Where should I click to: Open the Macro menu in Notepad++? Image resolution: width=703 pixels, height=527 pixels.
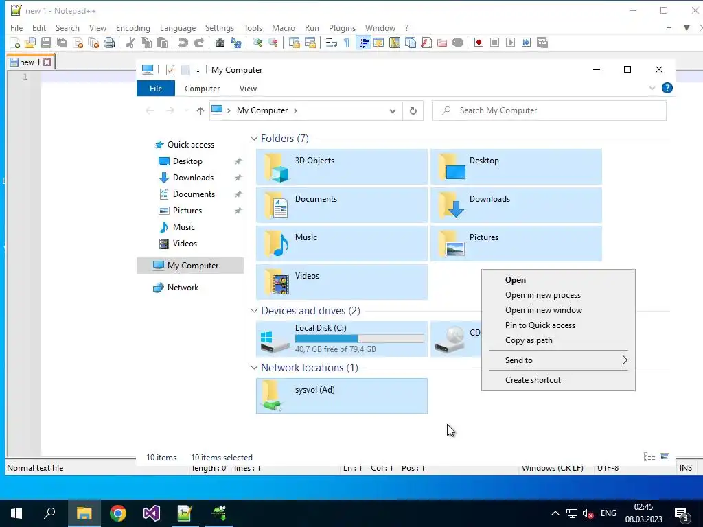pyautogui.click(x=284, y=27)
